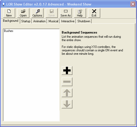Open Help from the toolbar

[80, 13]
